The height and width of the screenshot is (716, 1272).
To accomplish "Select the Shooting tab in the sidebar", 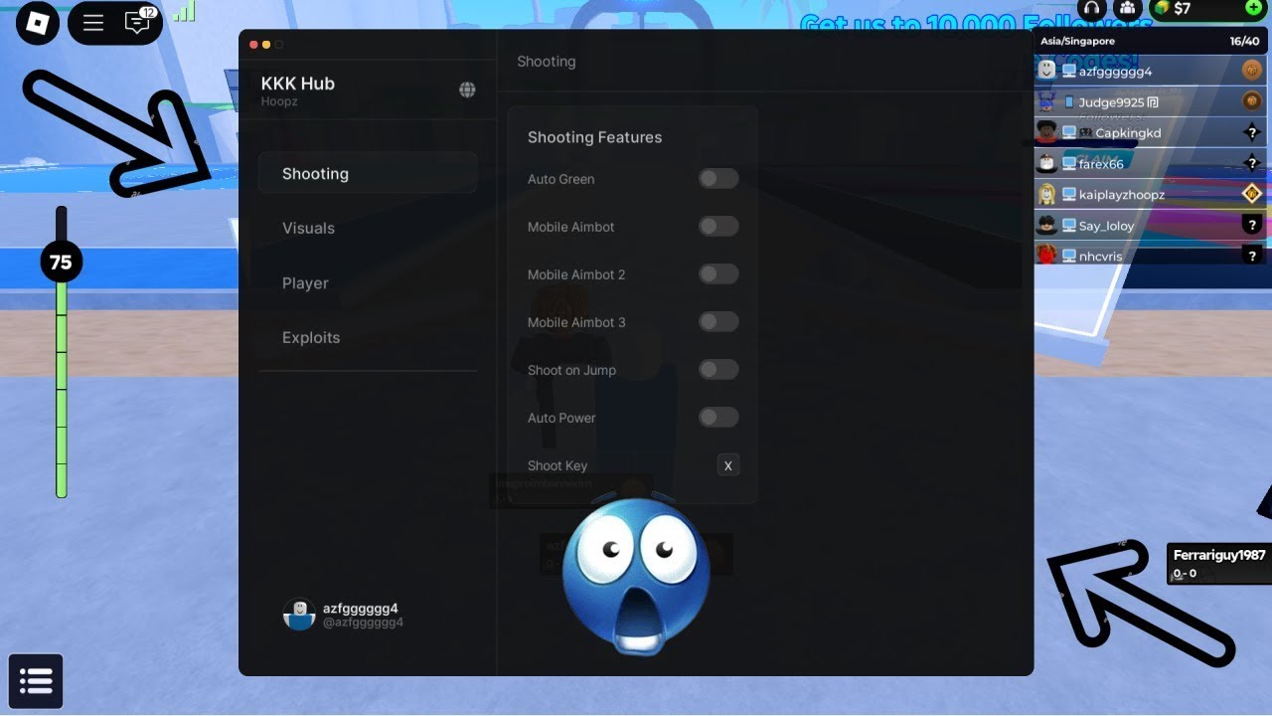I will click(368, 173).
